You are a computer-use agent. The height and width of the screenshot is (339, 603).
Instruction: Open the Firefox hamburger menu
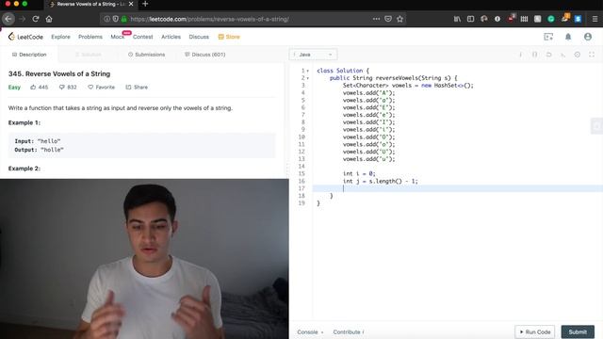tap(595, 19)
